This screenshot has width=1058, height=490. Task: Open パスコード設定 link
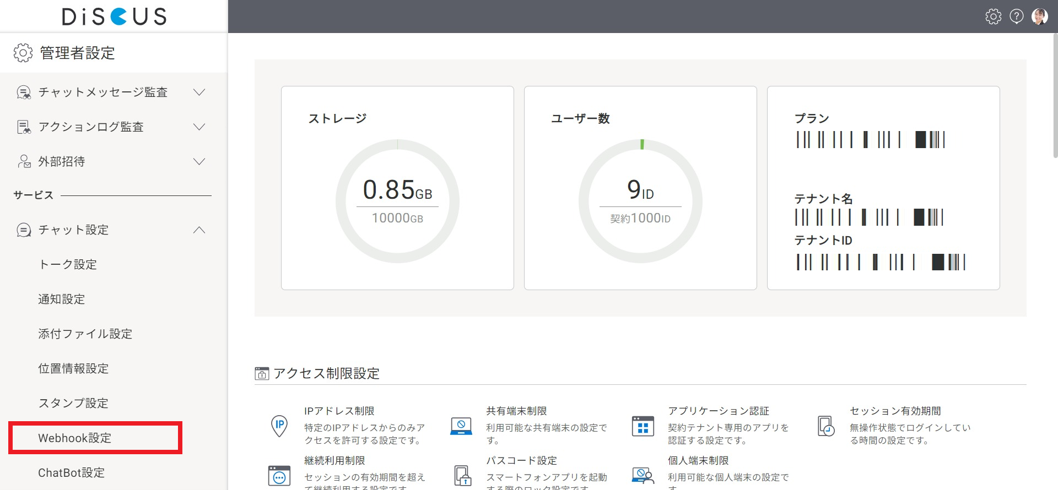[521, 461]
